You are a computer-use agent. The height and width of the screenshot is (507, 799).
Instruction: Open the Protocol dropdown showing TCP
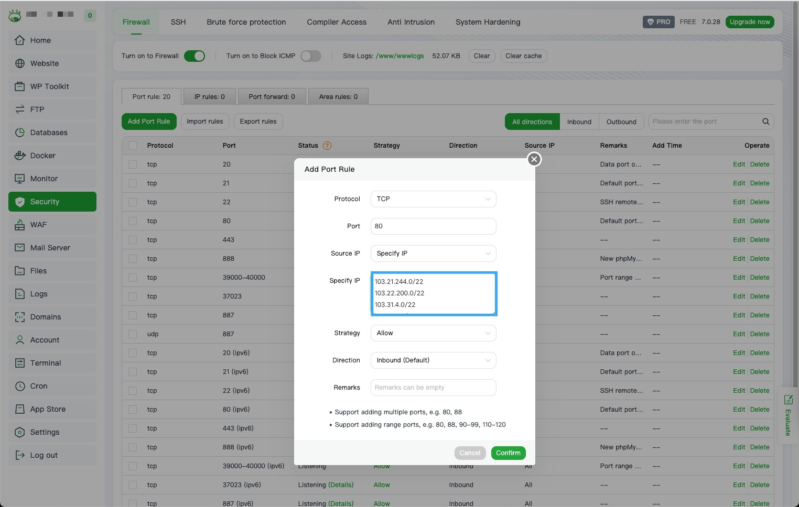[433, 199]
